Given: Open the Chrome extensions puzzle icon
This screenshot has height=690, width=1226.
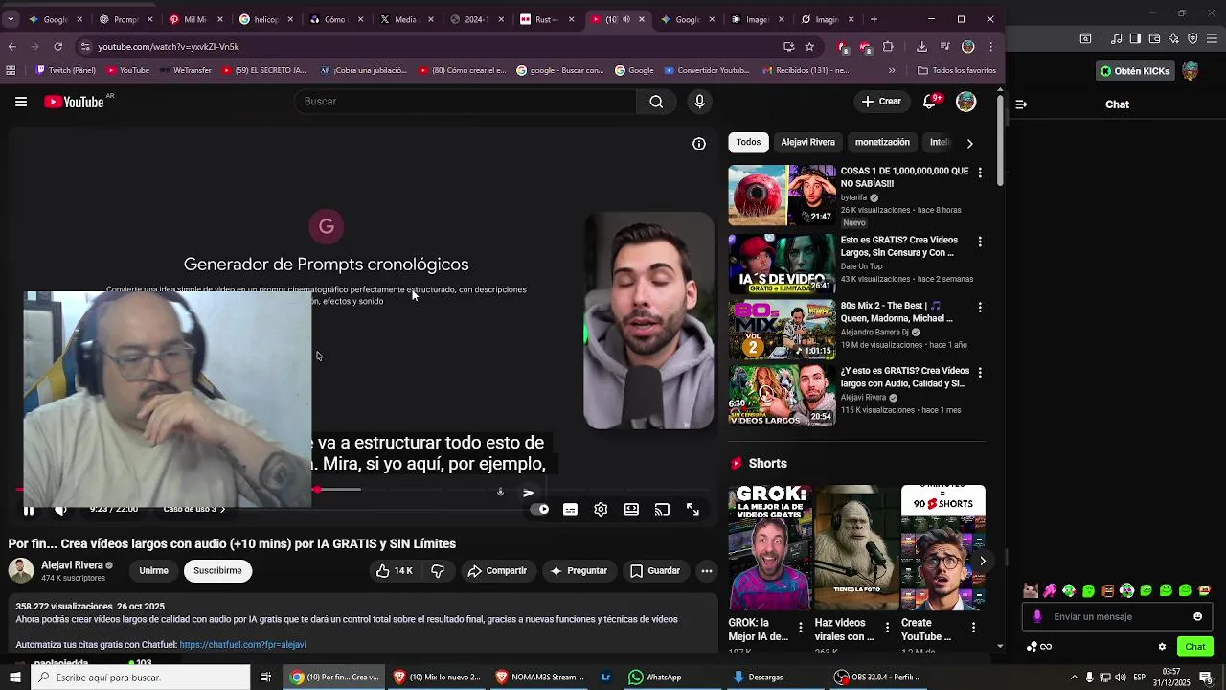Looking at the screenshot, I should [x=888, y=46].
